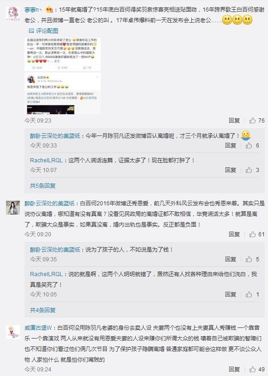The image size is (268, 376).
Task: Reply to 威廉古堡W's 09:24 comment
Action: point(234,369)
